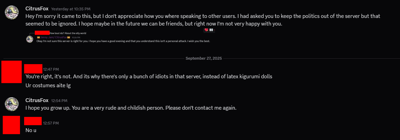Click the redacted username at 12:57 PM
Image resolution: width=400 pixels, height=140 pixels.
tap(33, 121)
